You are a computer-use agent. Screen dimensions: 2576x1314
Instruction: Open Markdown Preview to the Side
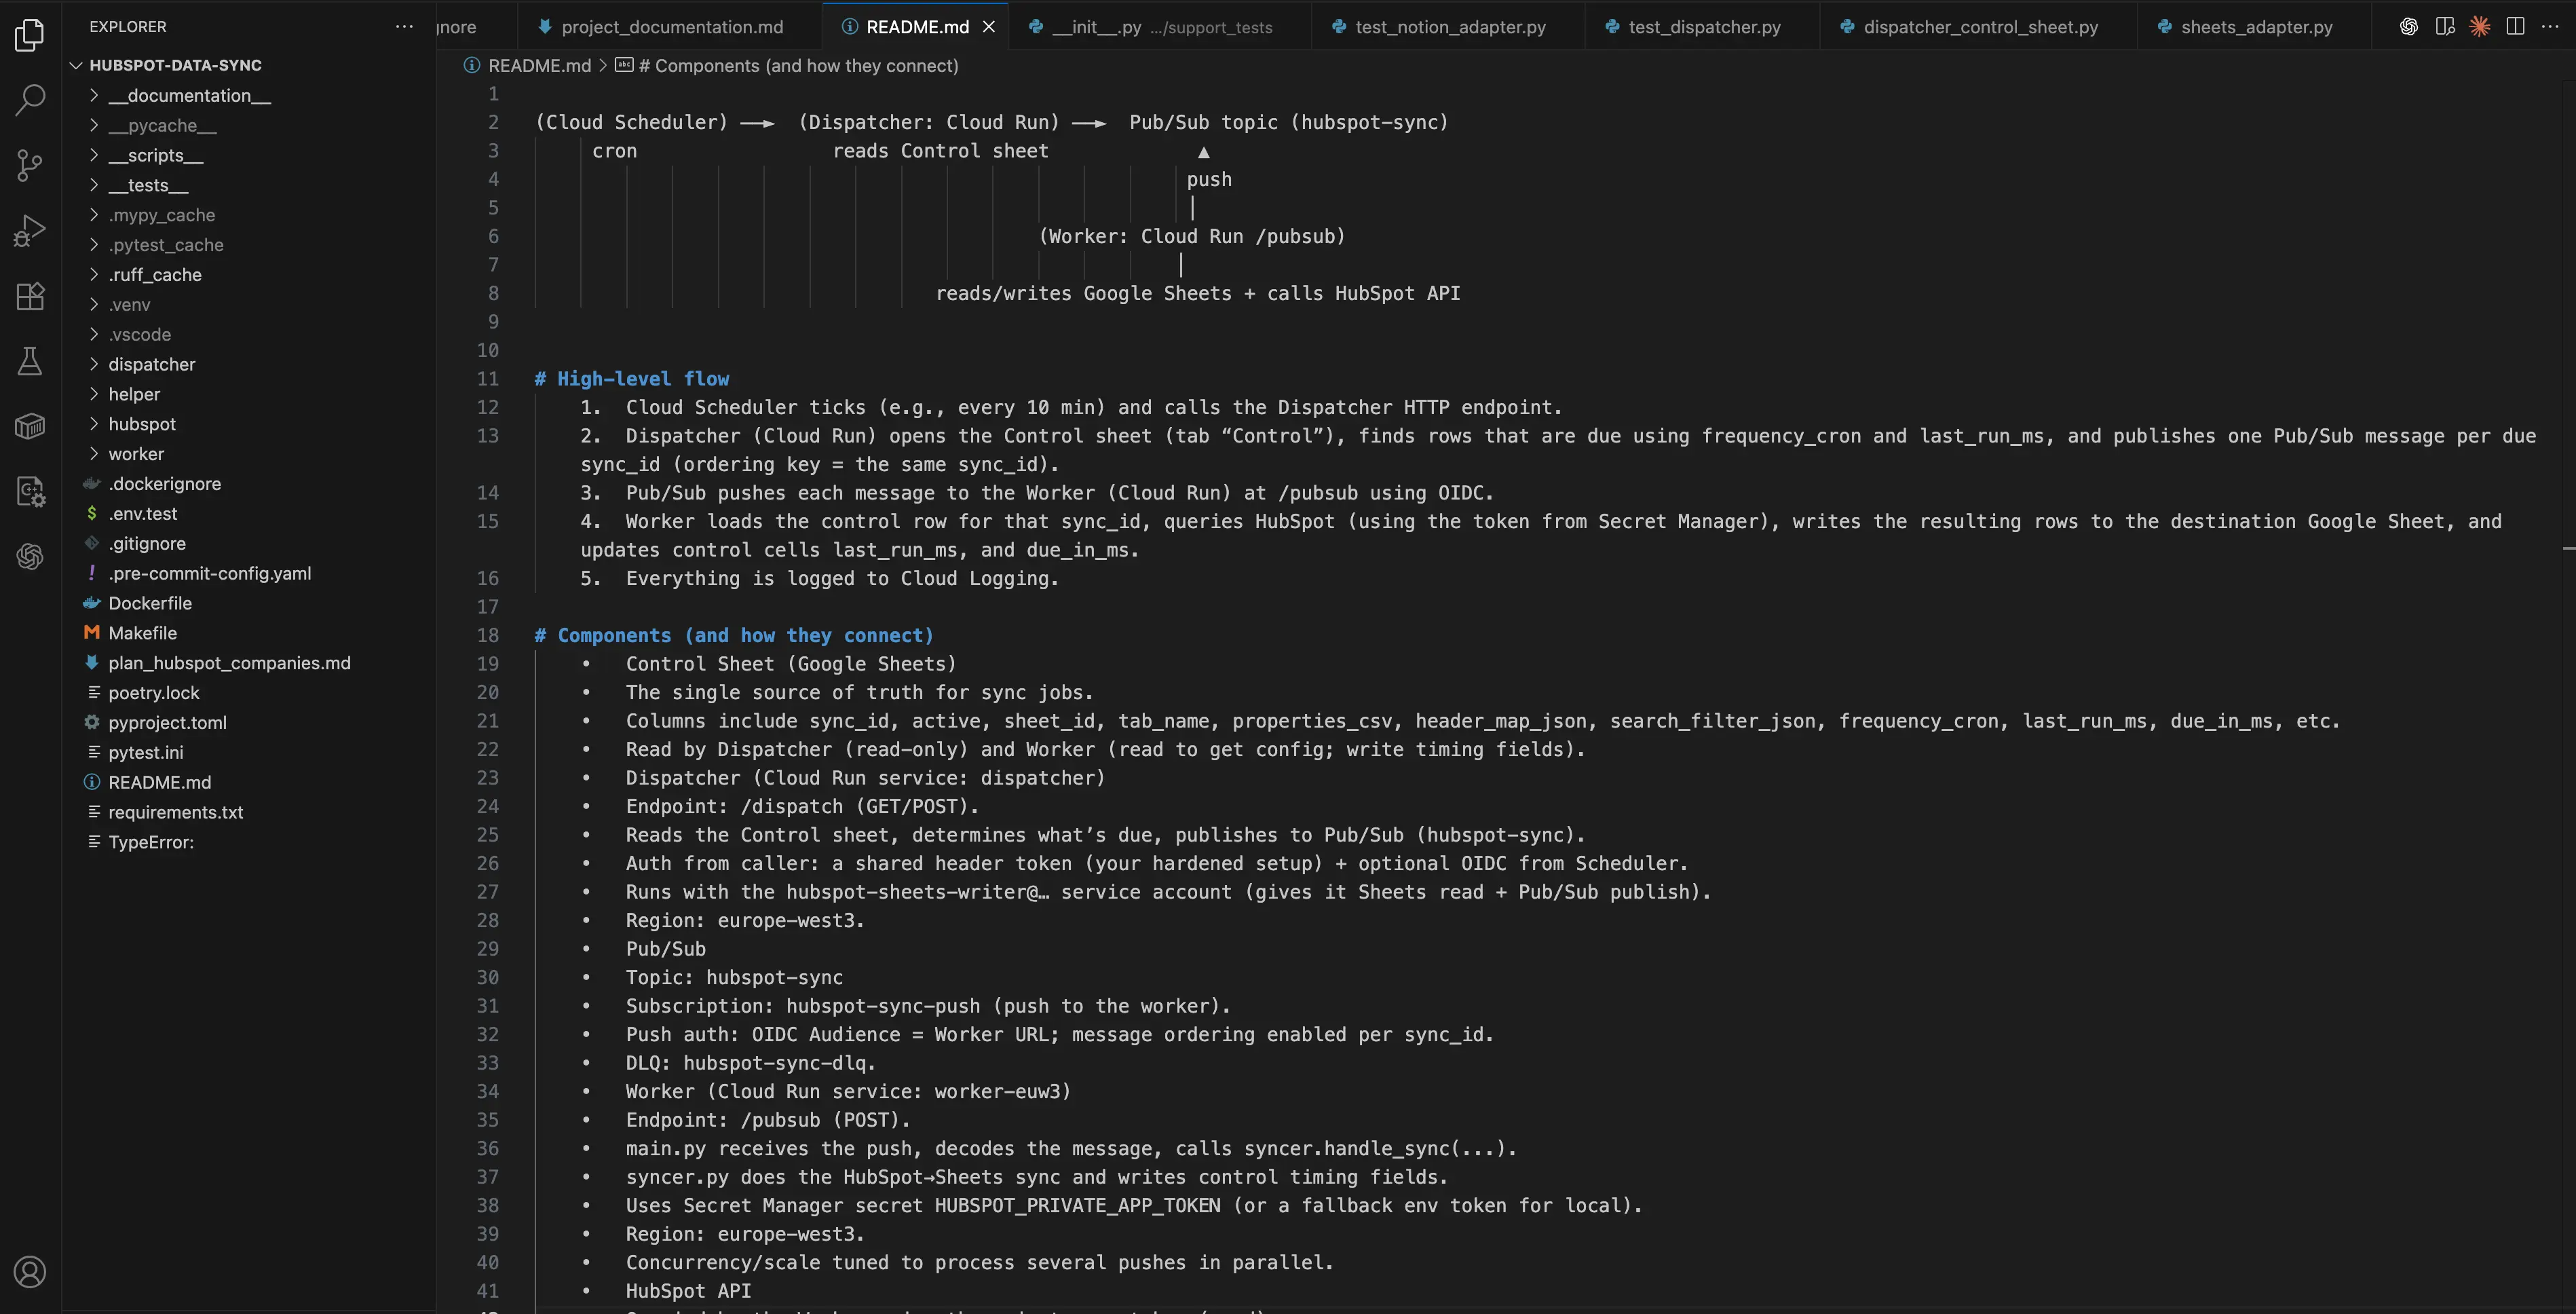coord(2445,27)
